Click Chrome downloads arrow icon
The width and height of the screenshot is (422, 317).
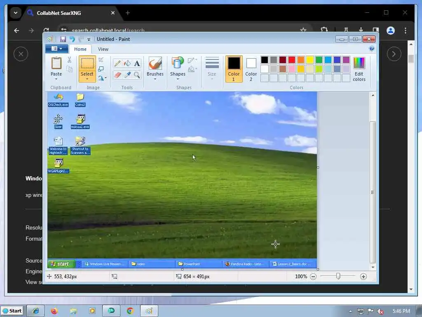point(361,30)
